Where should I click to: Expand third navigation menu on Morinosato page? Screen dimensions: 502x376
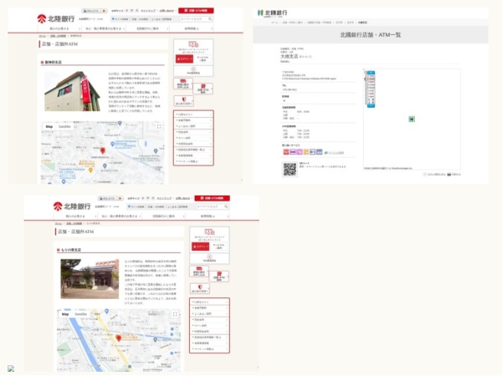(164, 216)
